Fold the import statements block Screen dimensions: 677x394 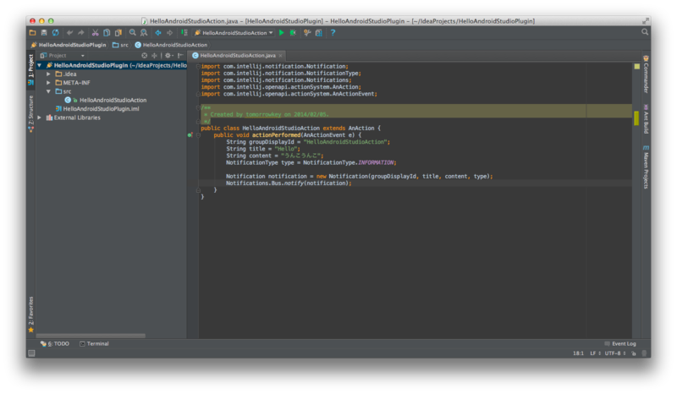coord(198,67)
